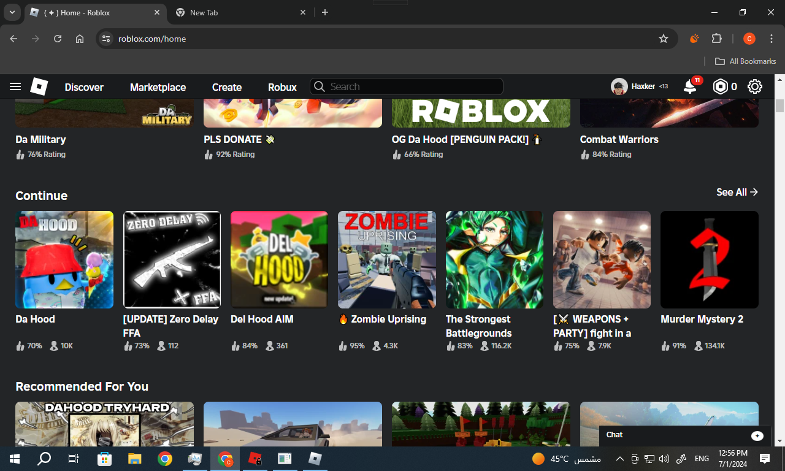Open the Chrome extensions puzzle icon
Viewport: 785px width, 471px height.
tap(716, 39)
